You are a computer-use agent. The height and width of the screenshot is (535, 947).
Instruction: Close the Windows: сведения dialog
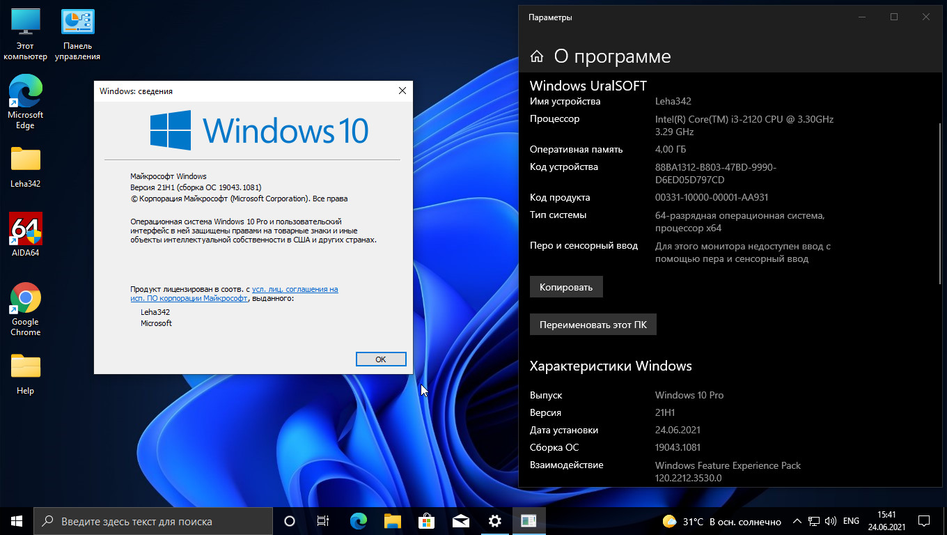402,91
